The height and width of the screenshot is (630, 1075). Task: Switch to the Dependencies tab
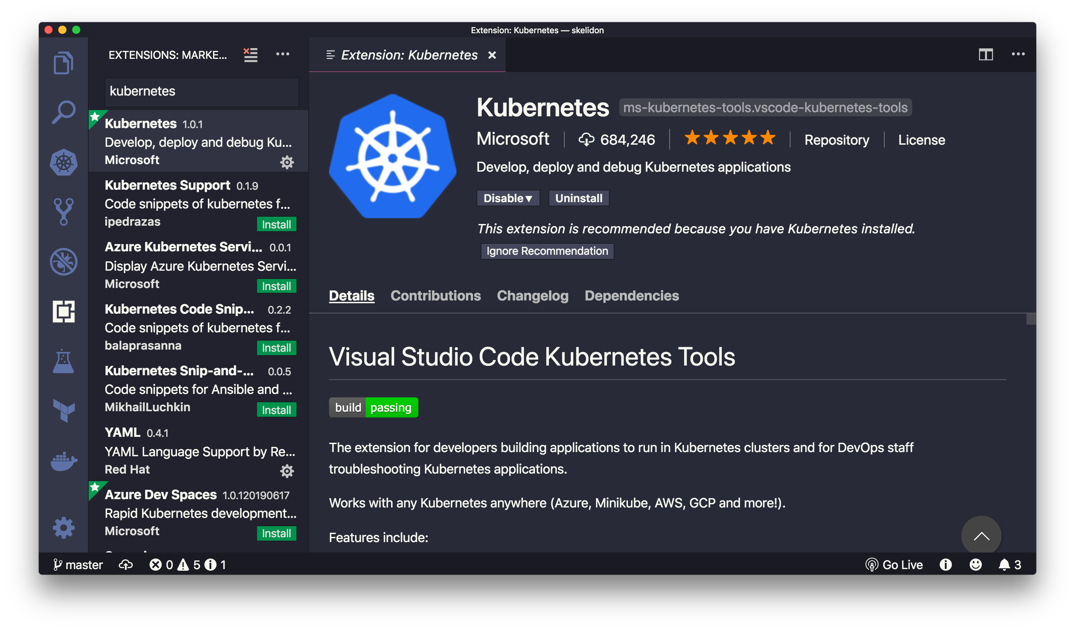point(632,295)
